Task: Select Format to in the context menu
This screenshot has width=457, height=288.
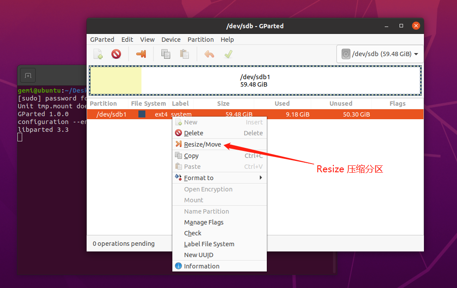Action: pos(219,177)
